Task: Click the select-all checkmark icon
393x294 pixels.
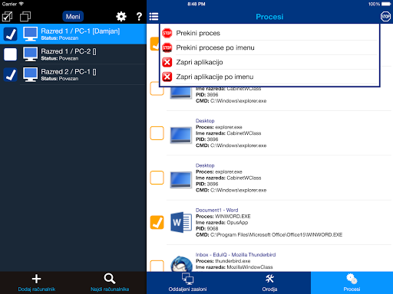Action: [7, 17]
